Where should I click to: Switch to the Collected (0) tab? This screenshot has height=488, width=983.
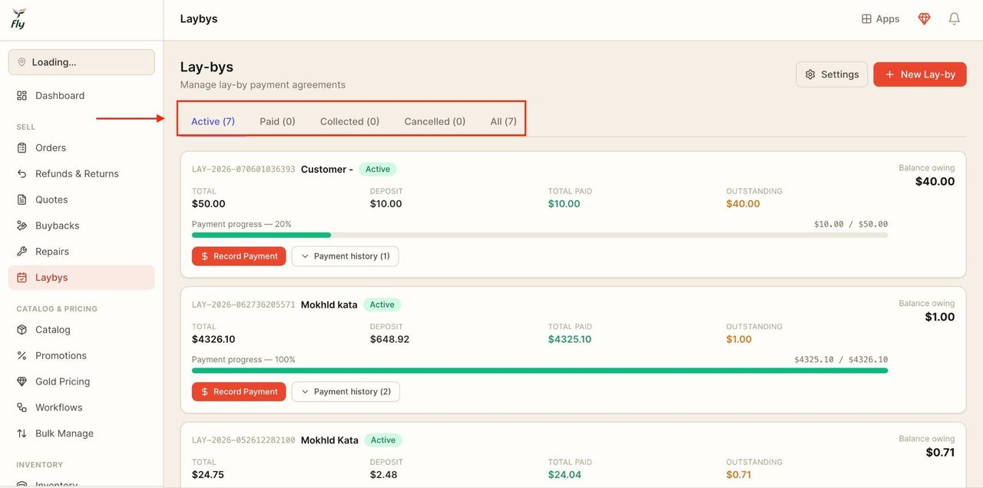tap(349, 121)
